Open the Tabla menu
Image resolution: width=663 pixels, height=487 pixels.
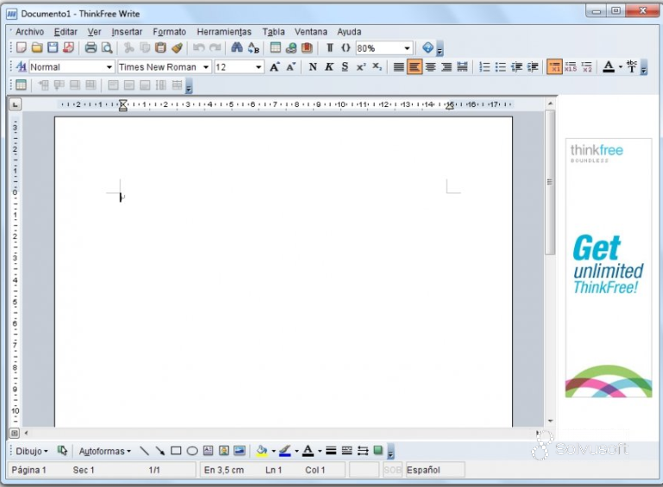tap(274, 32)
